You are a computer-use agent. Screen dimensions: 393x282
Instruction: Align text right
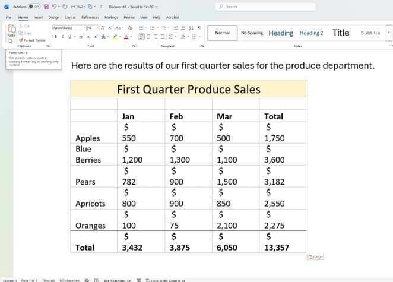click(x=156, y=37)
